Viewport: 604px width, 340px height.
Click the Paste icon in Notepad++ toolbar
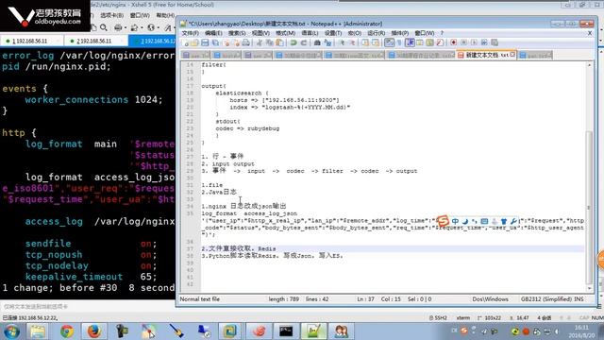pos(279,42)
